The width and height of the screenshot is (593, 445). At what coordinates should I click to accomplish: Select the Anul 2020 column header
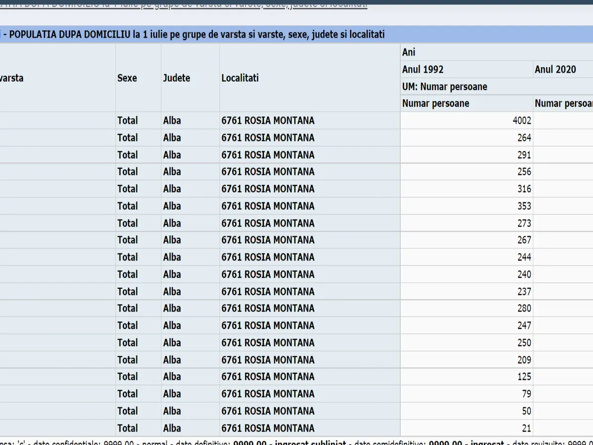[x=555, y=69]
